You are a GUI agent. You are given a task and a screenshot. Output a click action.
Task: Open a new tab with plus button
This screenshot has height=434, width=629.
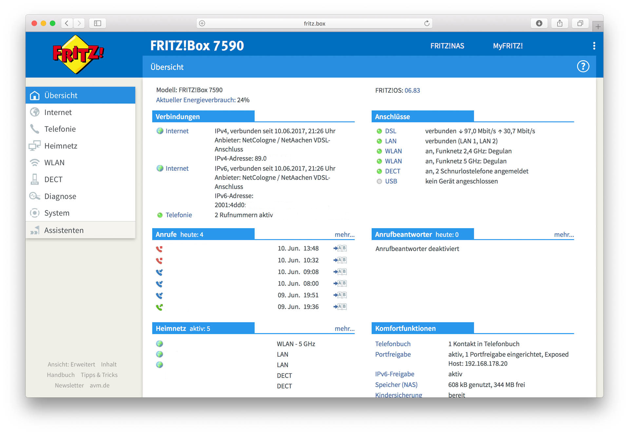coord(598,26)
